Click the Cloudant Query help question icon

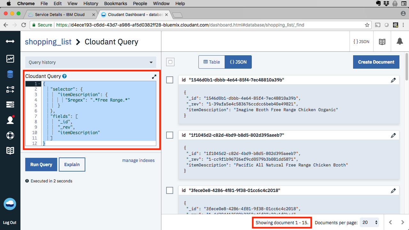point(64,76)
